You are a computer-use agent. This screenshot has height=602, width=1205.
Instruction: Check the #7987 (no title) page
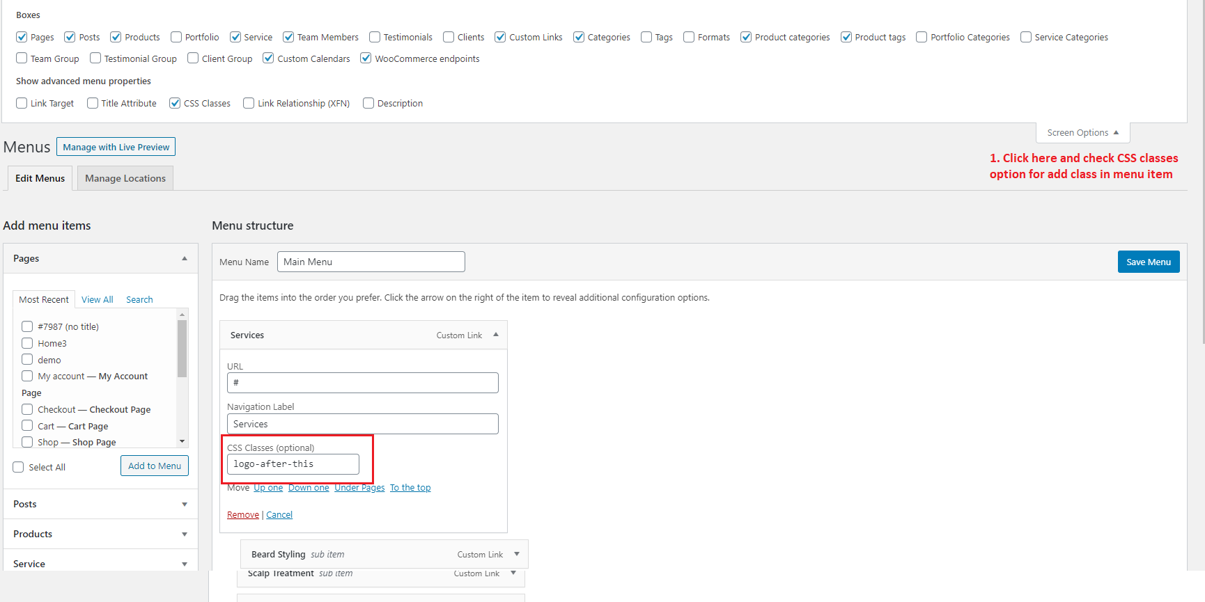[27, 326]
